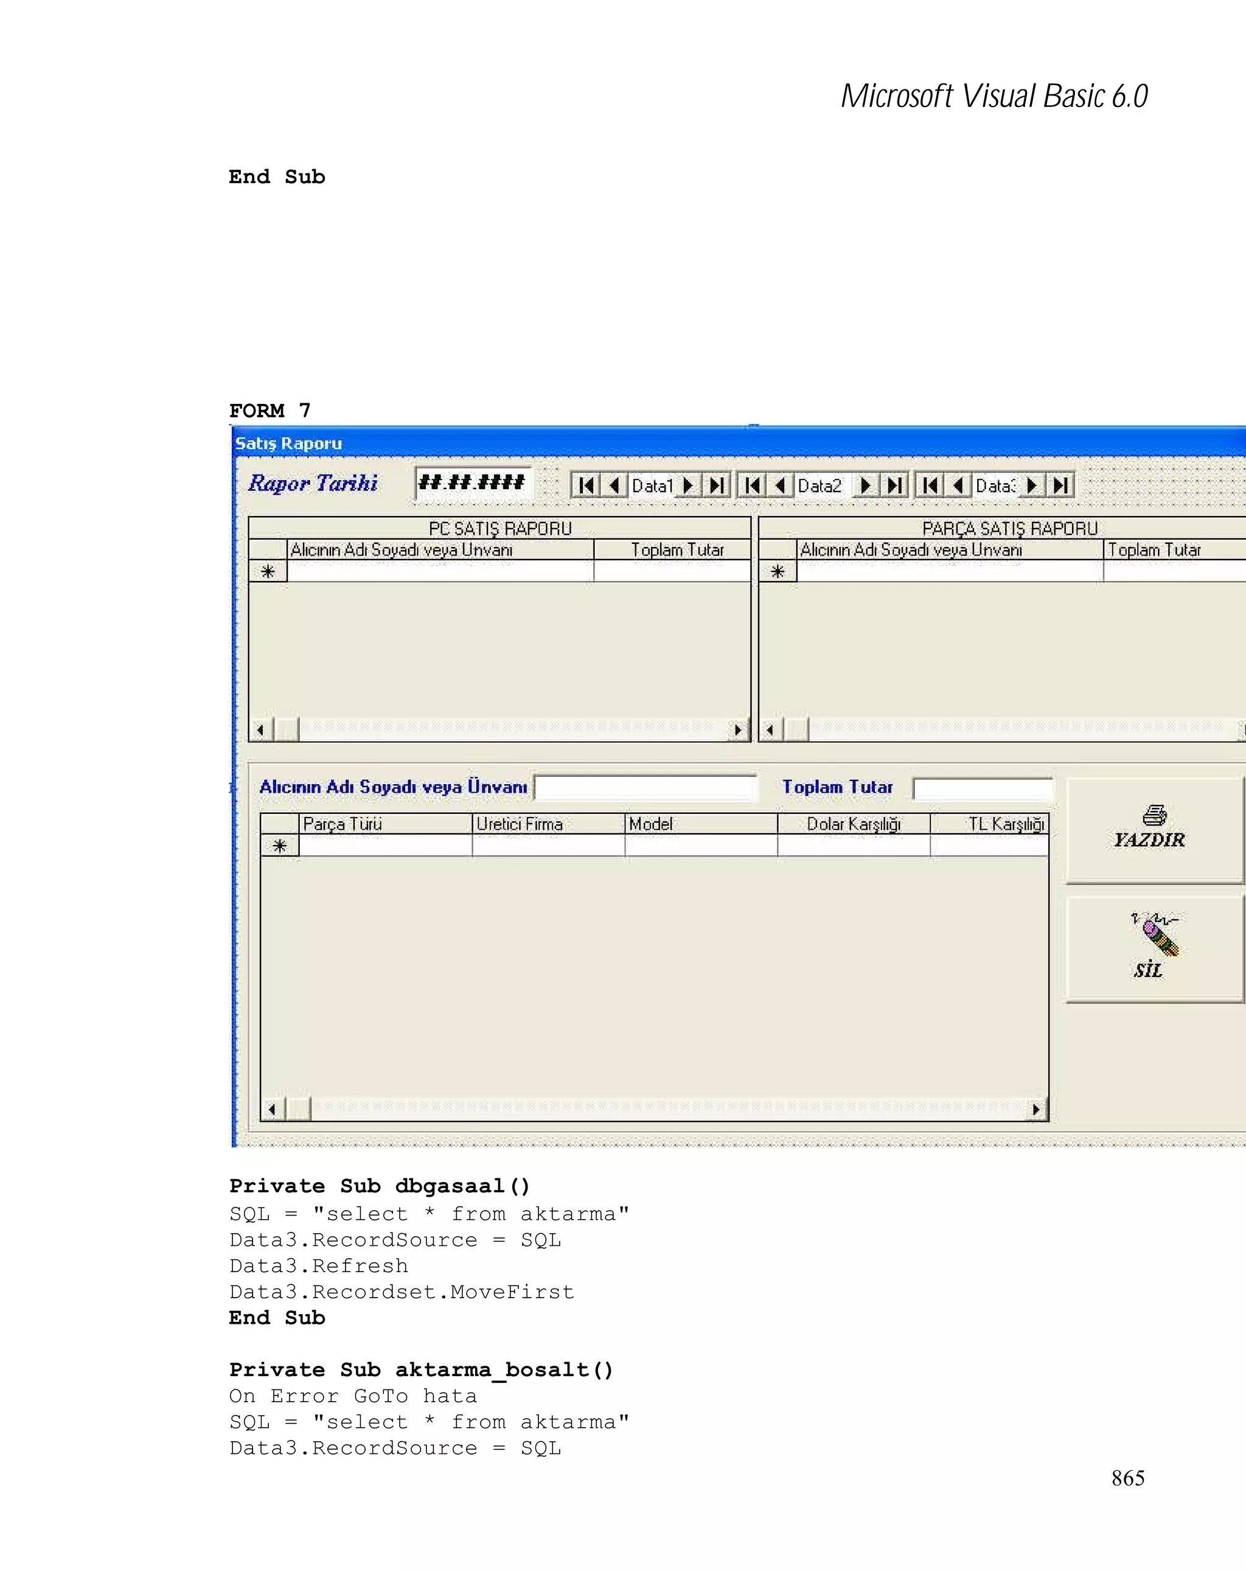Click the PARÇA SATIŞ RAPORU grid caption
Screen dimensions: 1246x1572
click(x=1003, y=529)
